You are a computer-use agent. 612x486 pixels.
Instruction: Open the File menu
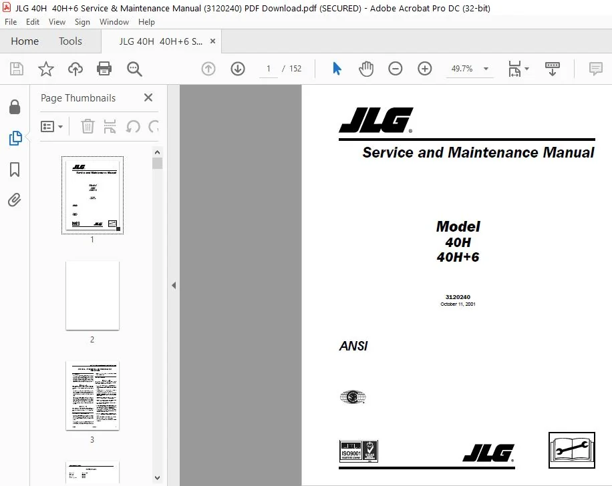click(11, 22)
